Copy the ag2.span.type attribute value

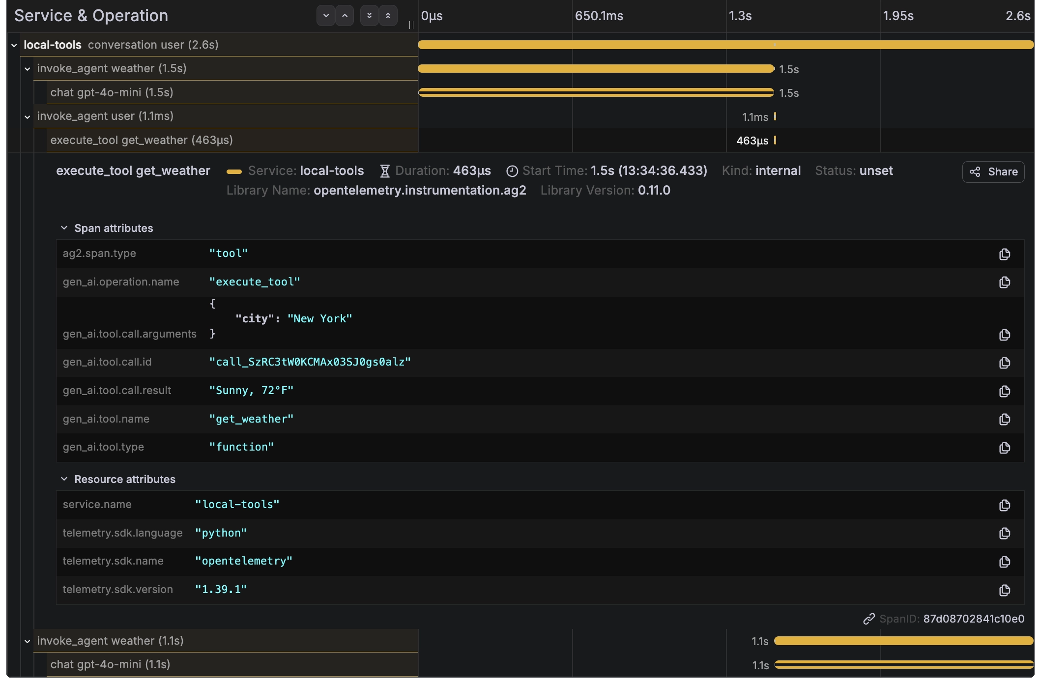click(x=1004, y=254)
